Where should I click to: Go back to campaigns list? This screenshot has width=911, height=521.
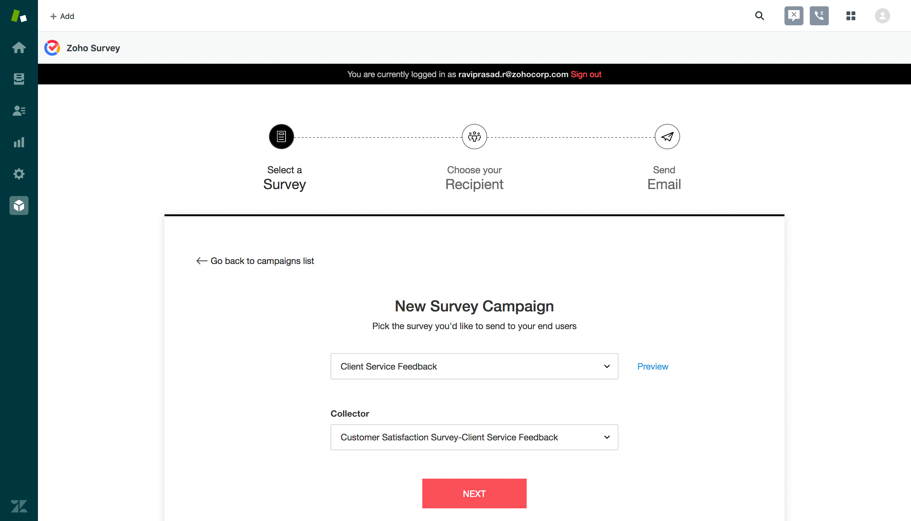click(x=255, y=261)
